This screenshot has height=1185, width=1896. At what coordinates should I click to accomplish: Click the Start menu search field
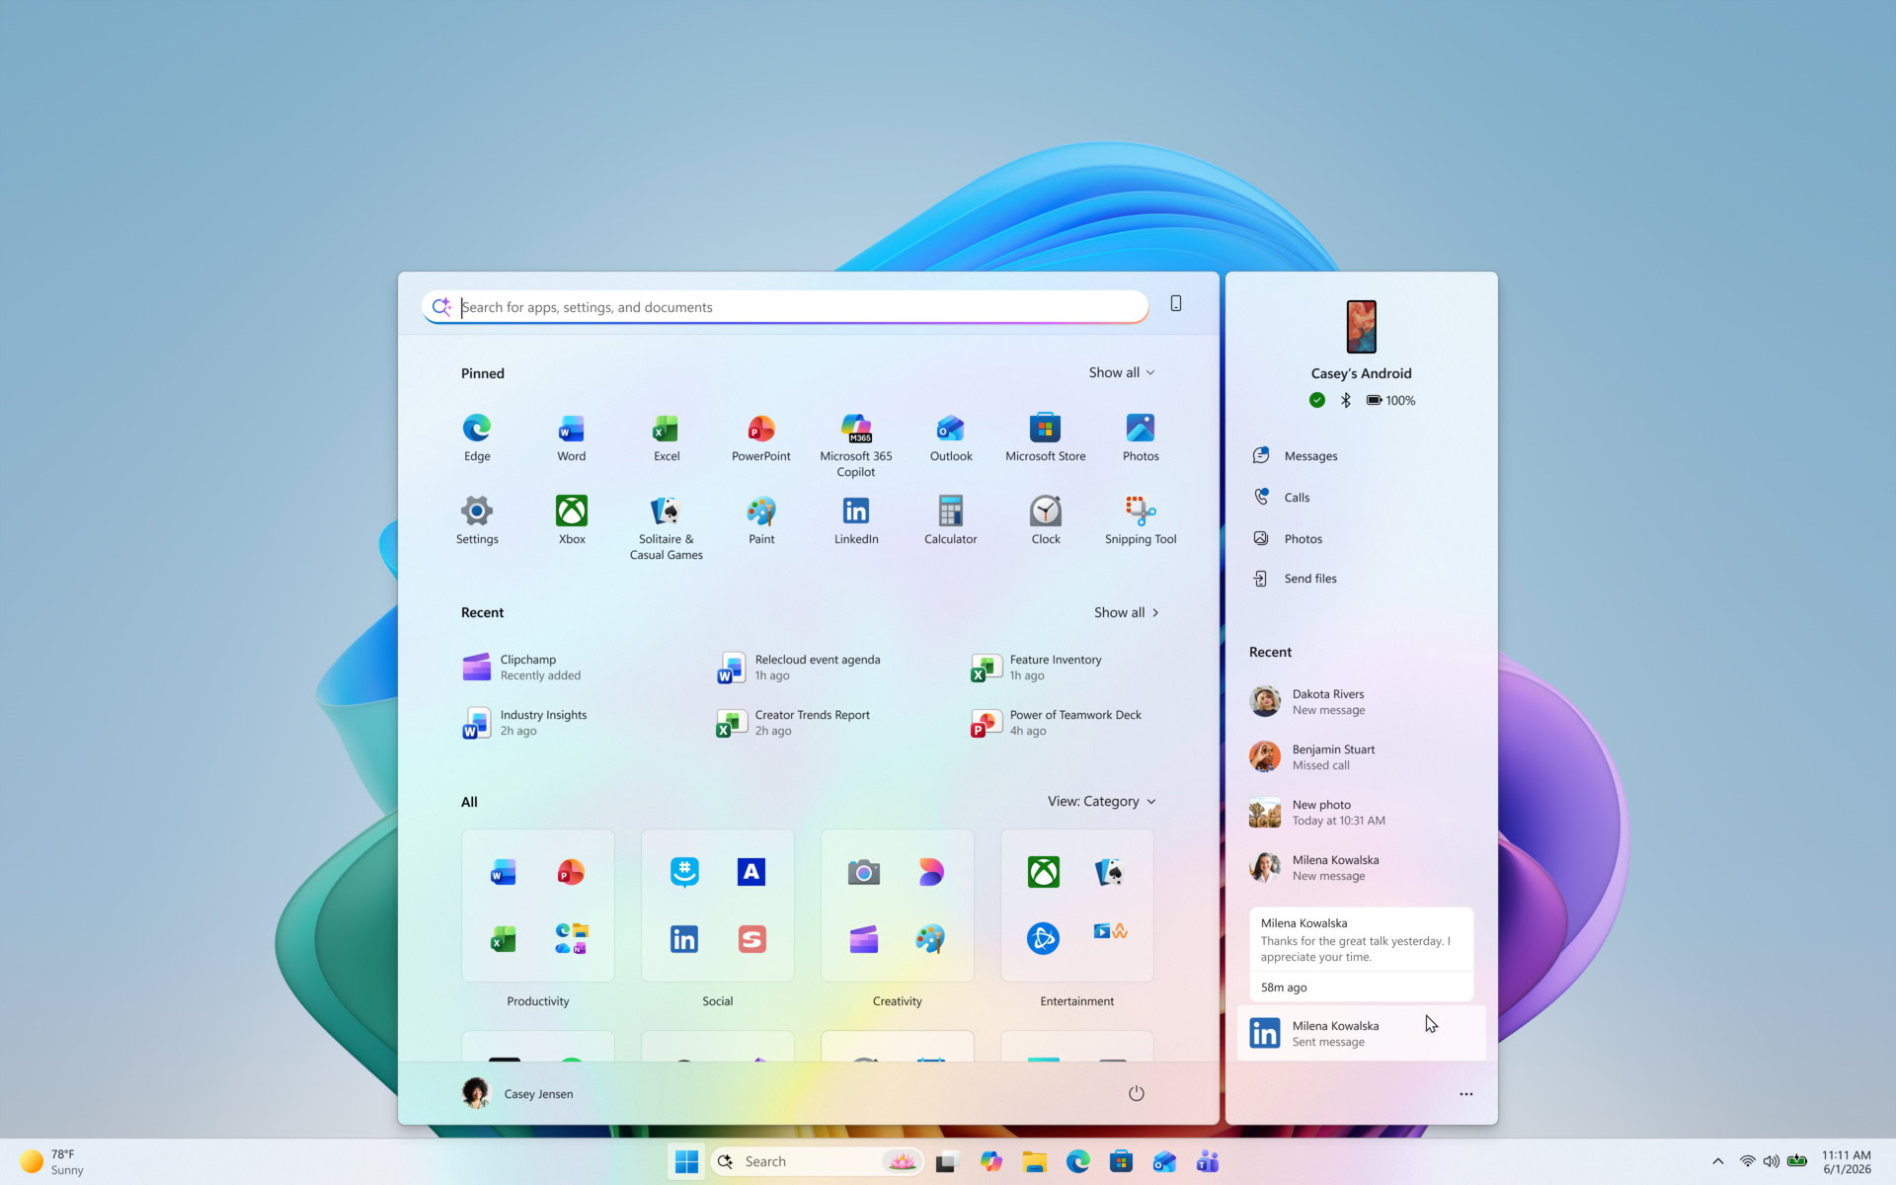785,307
